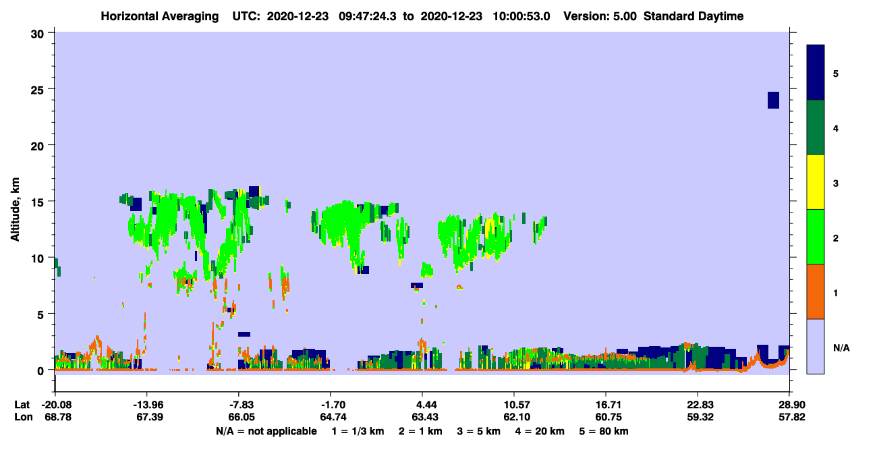This screenshot has width=877, height=450.
Task: Click the latitude label 28.90
Action: 789,405
